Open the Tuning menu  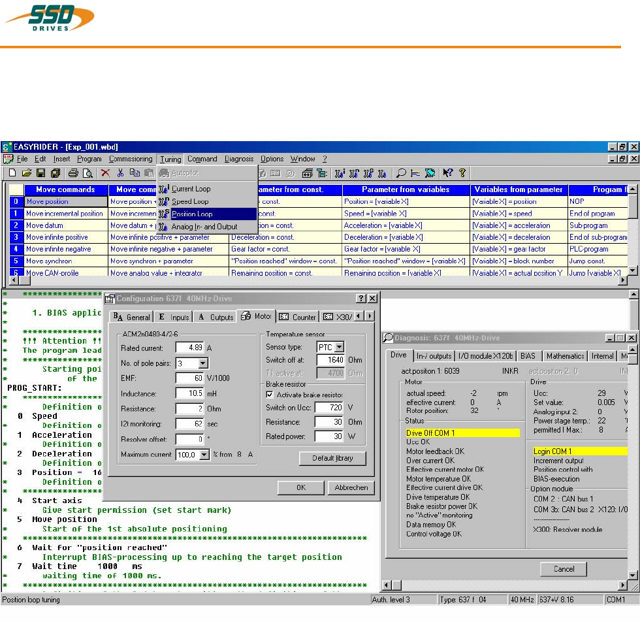170,159
